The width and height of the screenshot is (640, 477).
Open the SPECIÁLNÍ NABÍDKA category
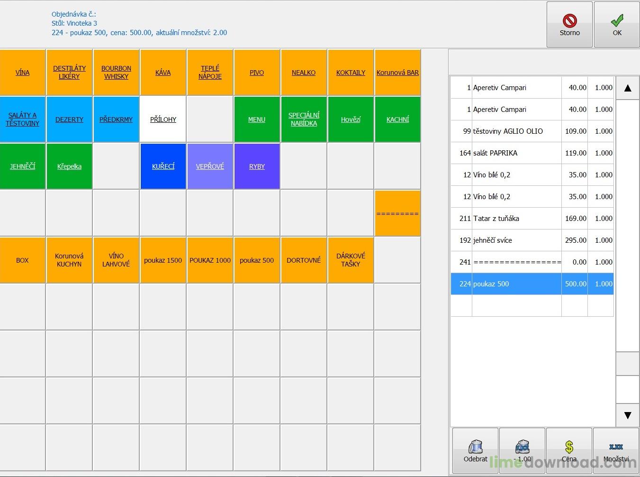point(304,119)
